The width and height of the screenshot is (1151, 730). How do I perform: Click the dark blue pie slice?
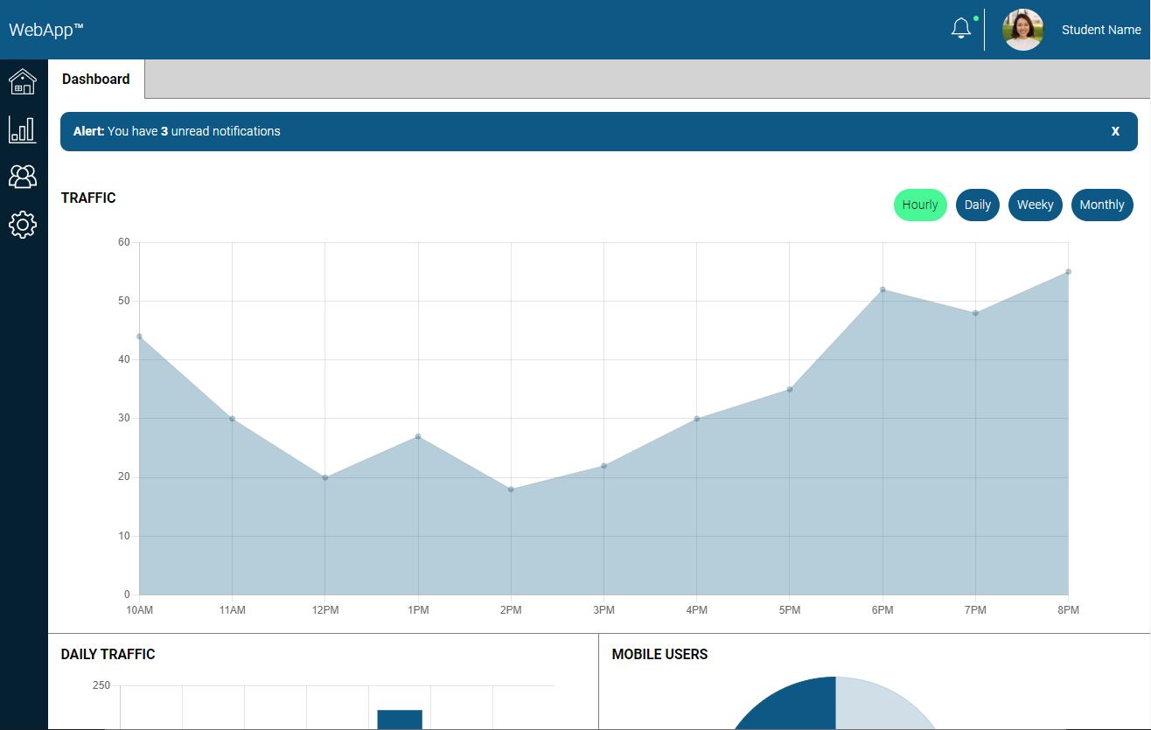click(x=787, y=705)
